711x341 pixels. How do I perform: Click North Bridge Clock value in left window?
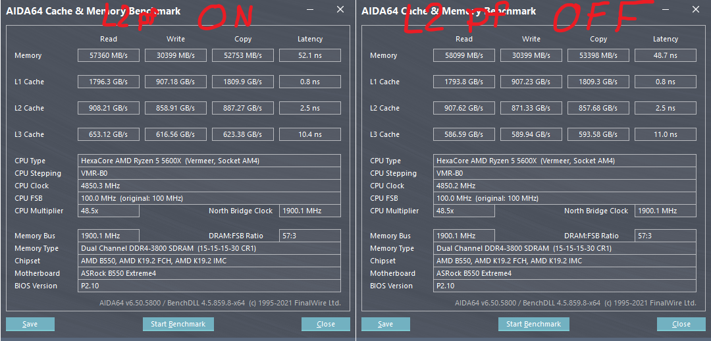tap(309, 211)
